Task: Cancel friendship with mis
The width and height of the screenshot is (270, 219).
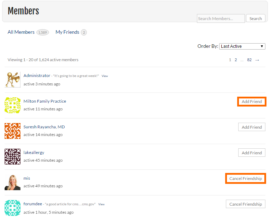Action: tap(246, 179)
